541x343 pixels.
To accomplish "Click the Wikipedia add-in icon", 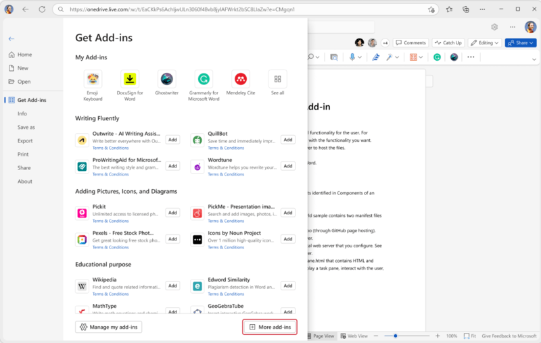I will (x=82, y=286).
